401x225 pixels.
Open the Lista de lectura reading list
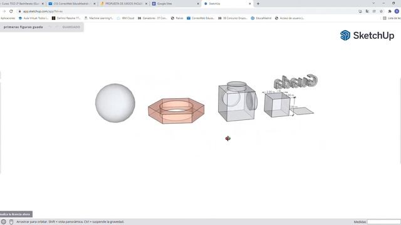point(392,18)
